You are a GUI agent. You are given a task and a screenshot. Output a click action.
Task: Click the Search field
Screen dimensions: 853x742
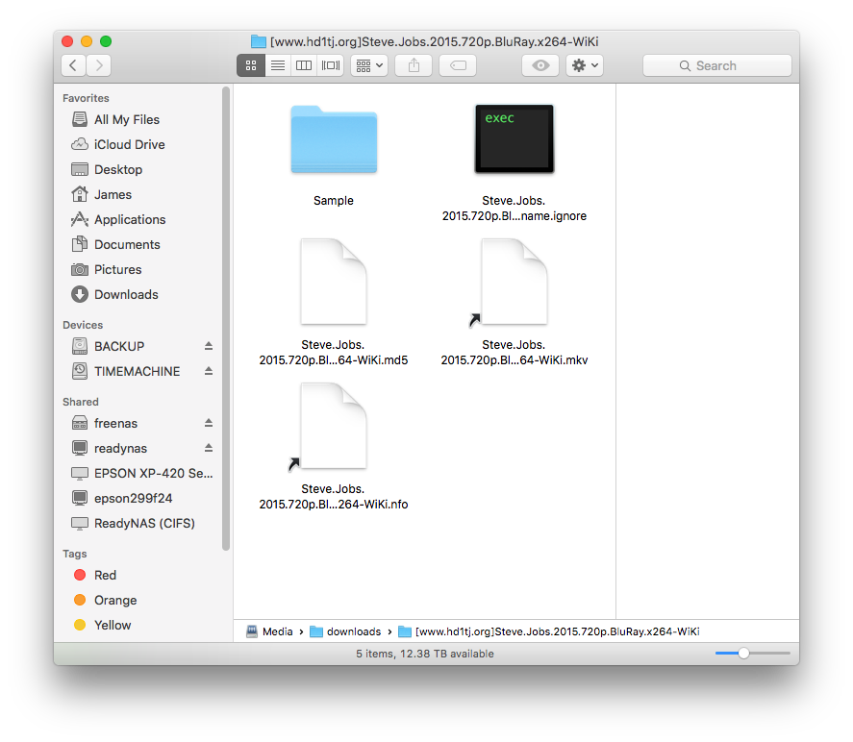pos(717,65)
